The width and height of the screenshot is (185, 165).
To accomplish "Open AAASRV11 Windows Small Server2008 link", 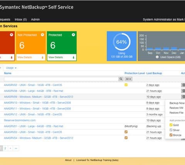I will coord(37,109).
